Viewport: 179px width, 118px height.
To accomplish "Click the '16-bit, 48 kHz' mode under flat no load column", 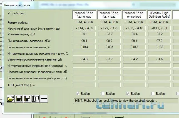I will [x=84, y=22].
